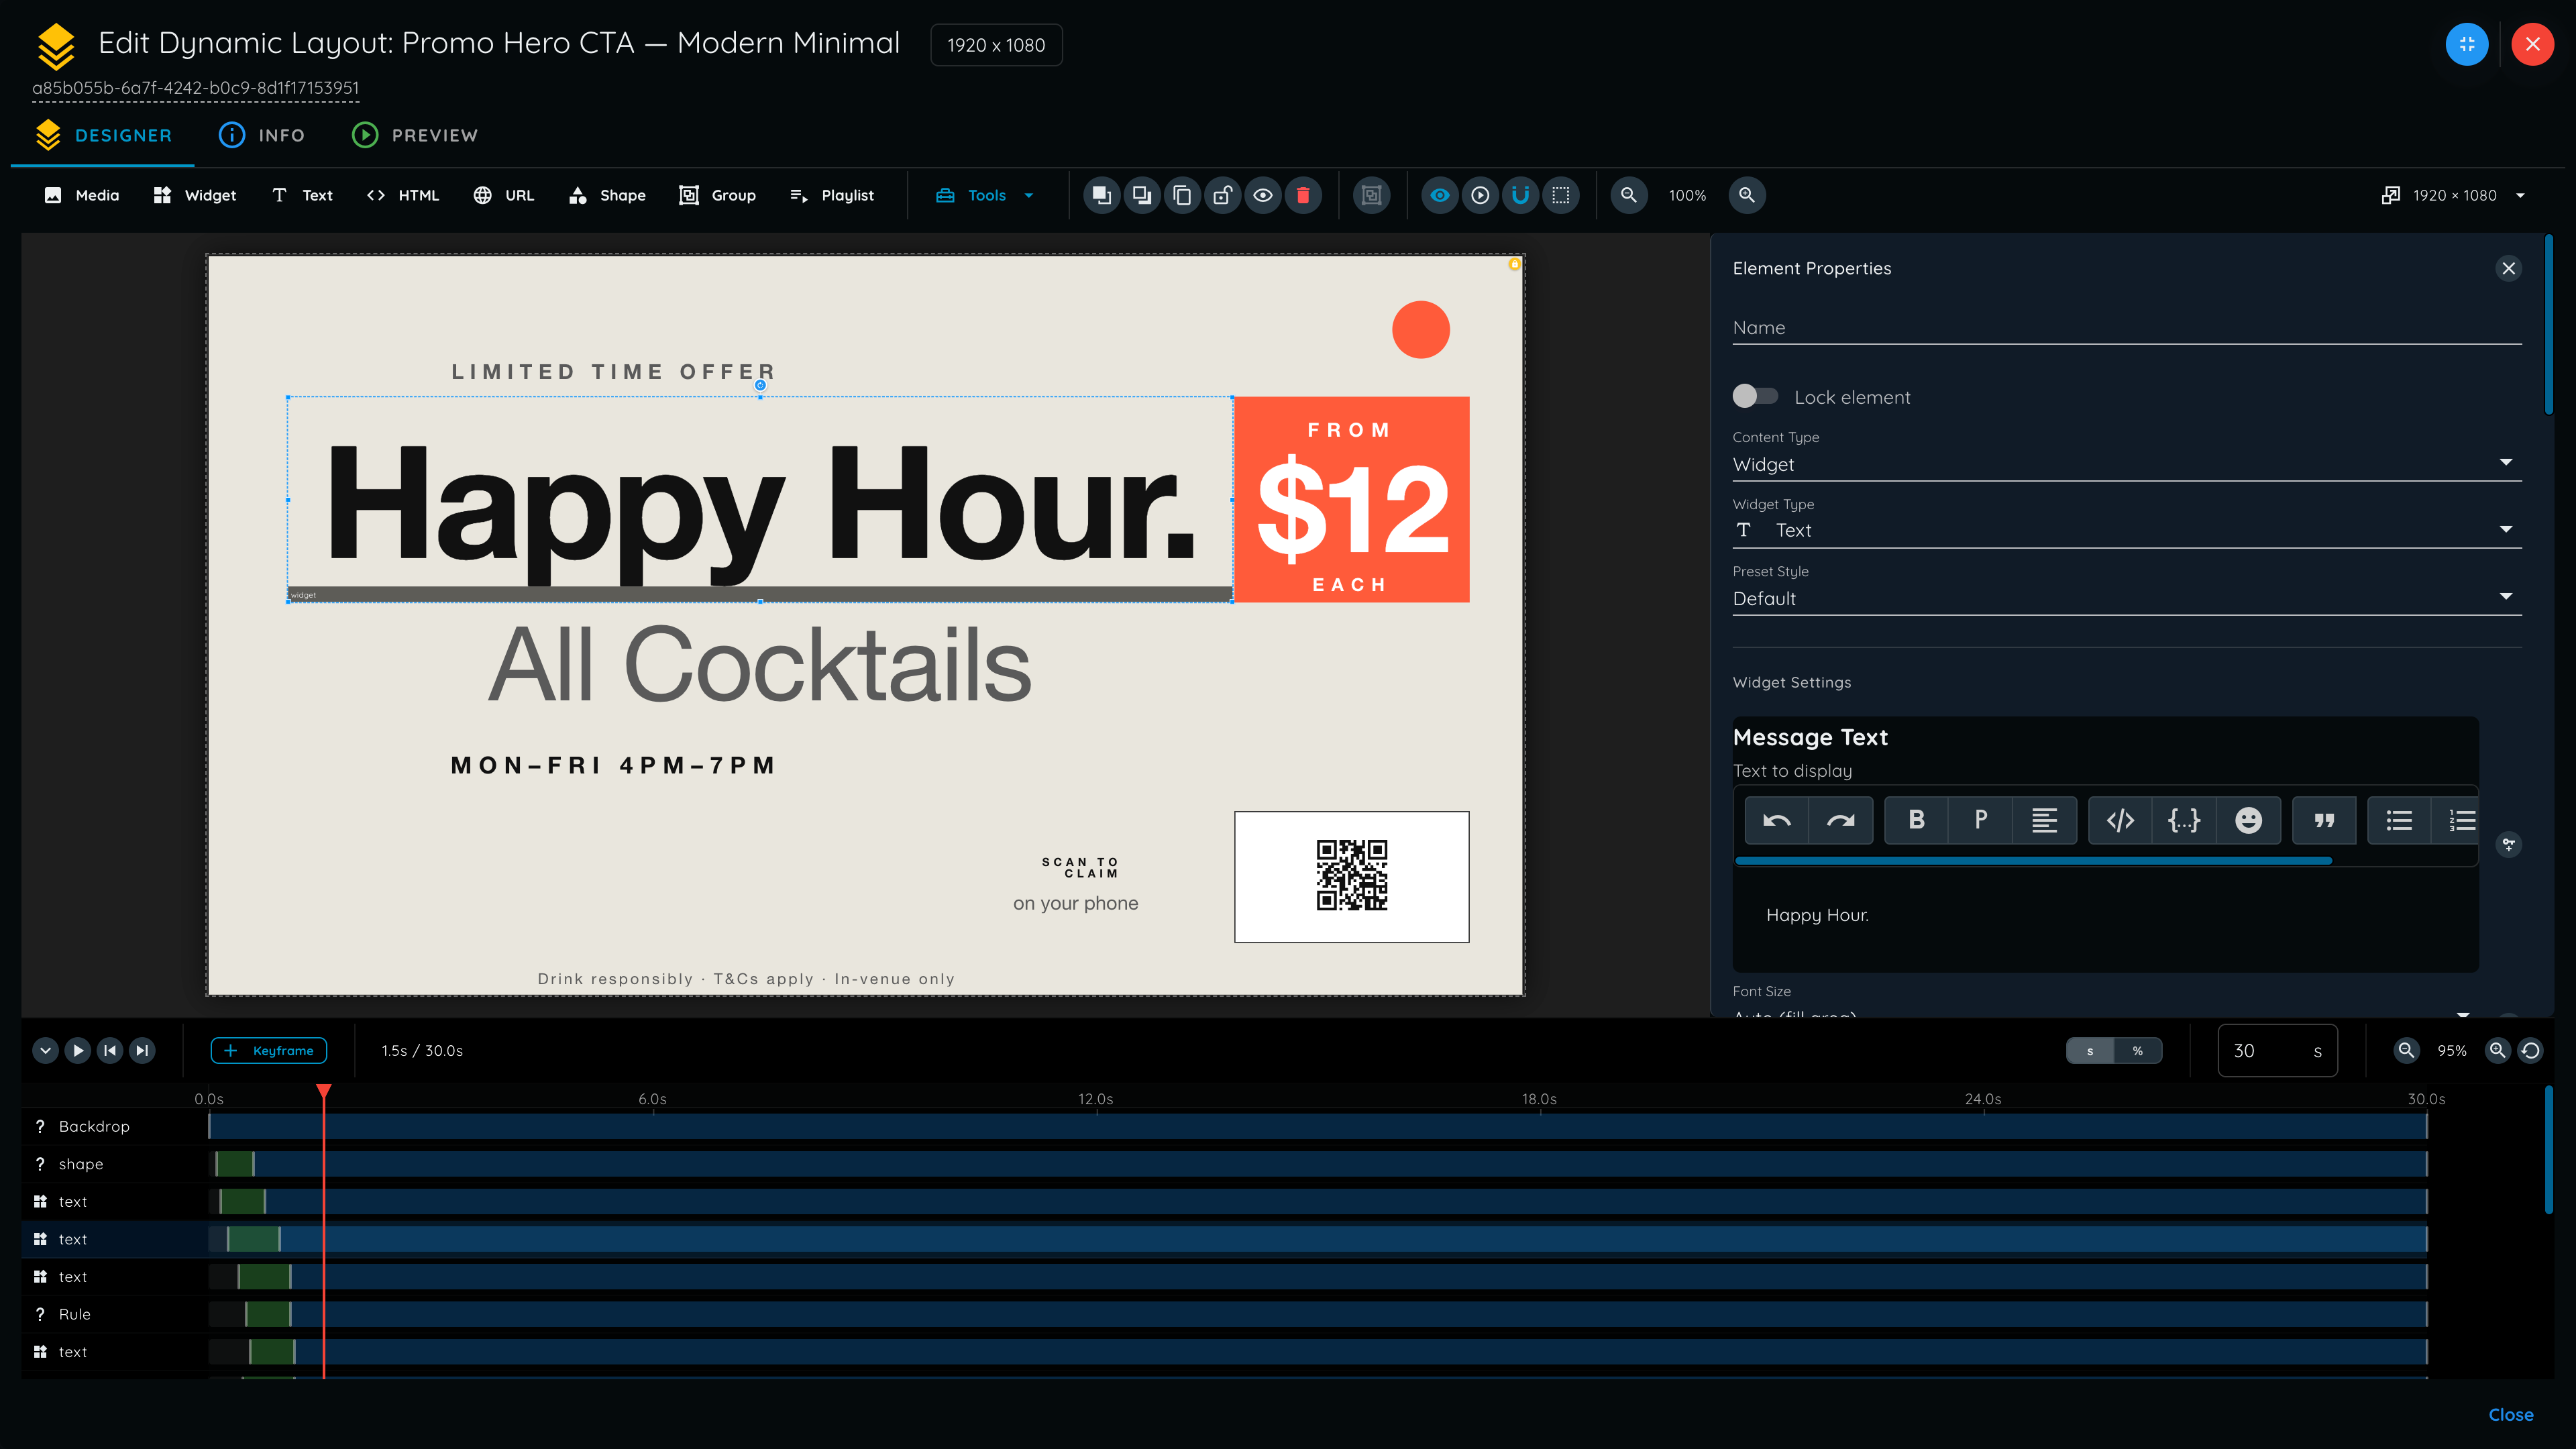Viewport: 2576px width, 1449px height.
Task: Click the Close link at bottom right
Action: pos(2511,1415)
